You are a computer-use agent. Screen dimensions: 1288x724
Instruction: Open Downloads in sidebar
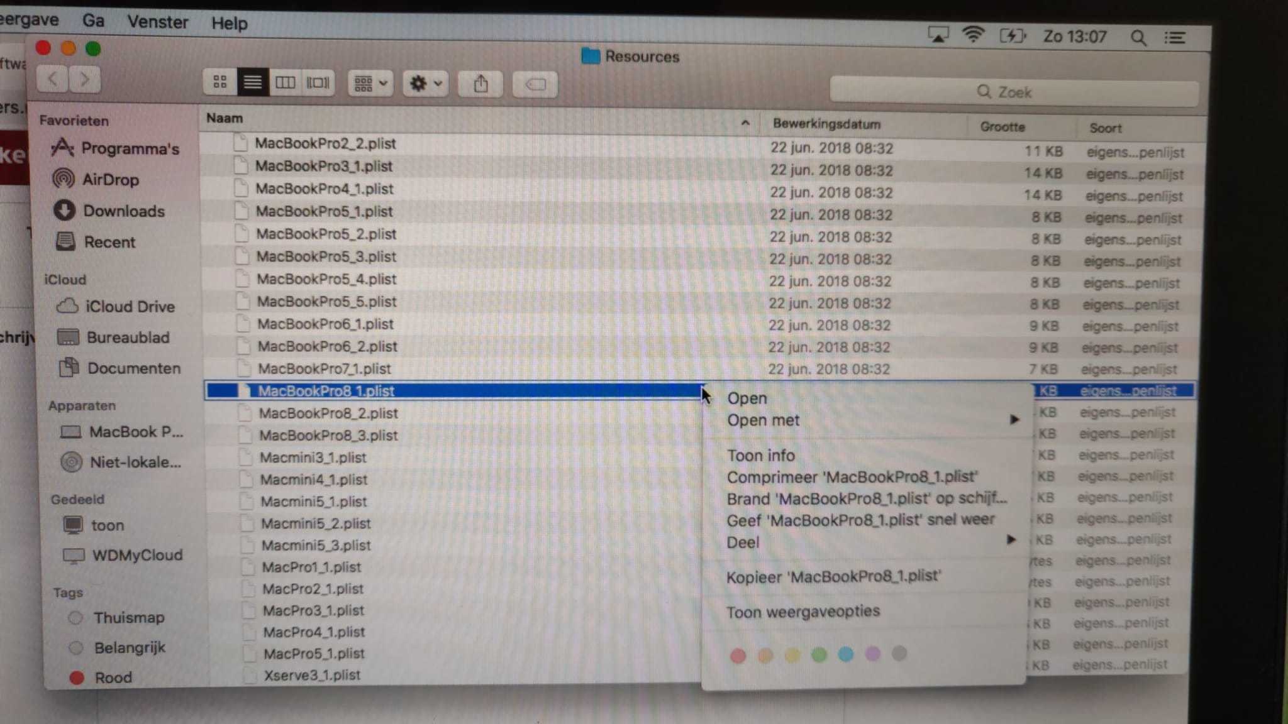(109, 211)
